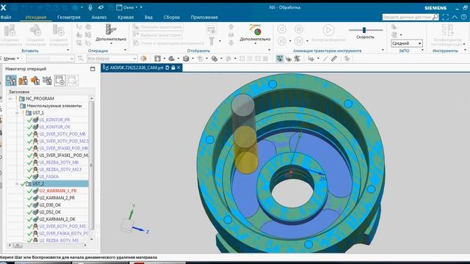Toggle full screen mode icon
The width and height of the screenshot is (470, 264).
pos(446,18)
